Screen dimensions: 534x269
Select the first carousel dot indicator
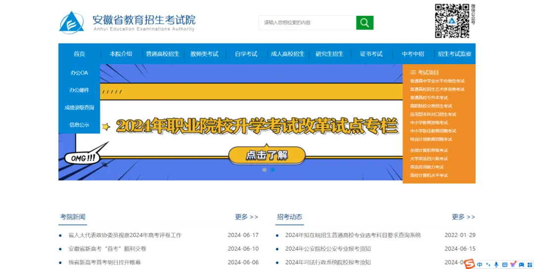click(265, 170)
